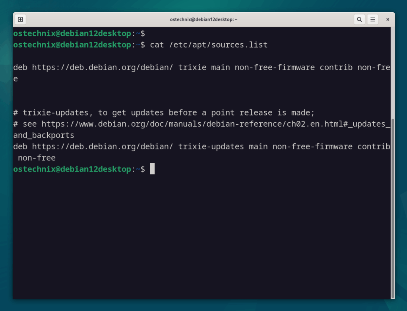Click the window title ostechnix@debian12desktop
Viewport: 407px width, 311px height.
click(x=203, y=19)
